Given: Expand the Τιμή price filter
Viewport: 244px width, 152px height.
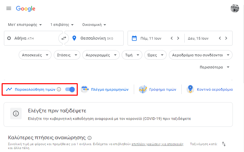Looking at the screenshot, I should [132, 55].
